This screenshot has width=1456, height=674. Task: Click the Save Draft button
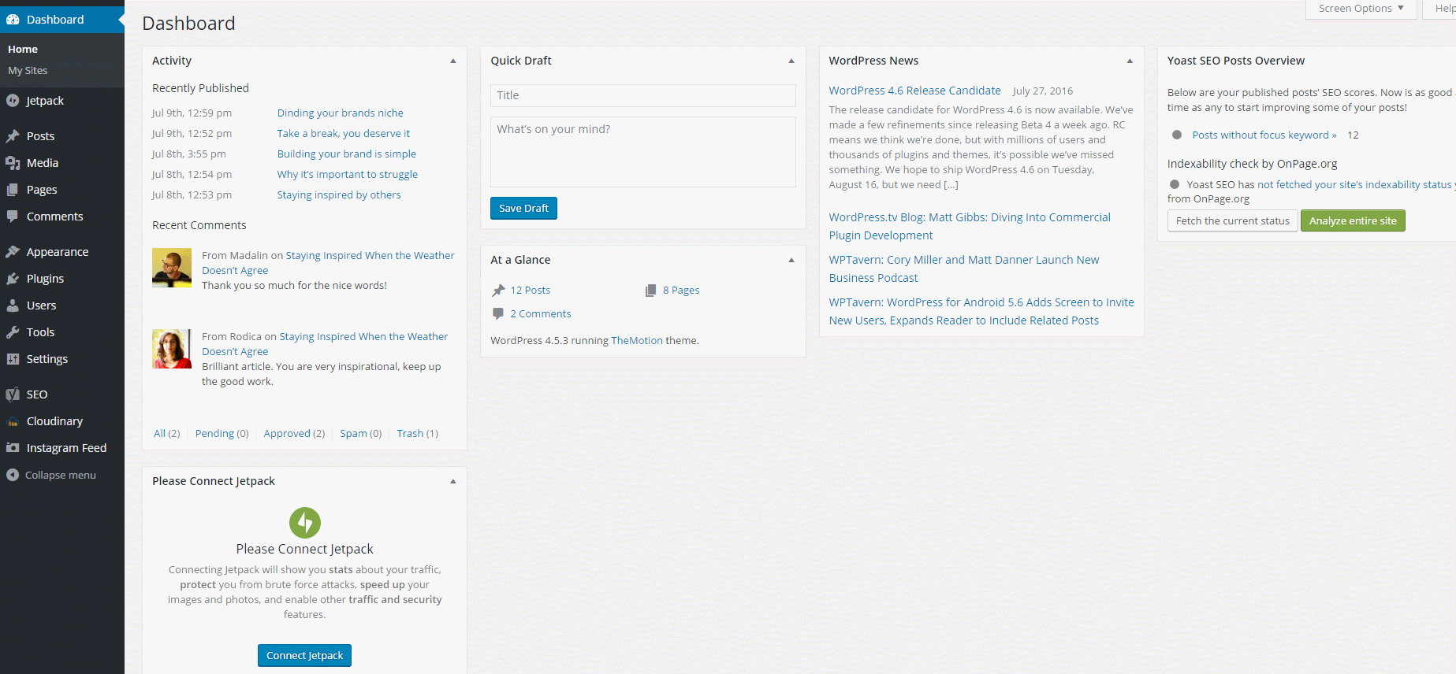[523, 208]
